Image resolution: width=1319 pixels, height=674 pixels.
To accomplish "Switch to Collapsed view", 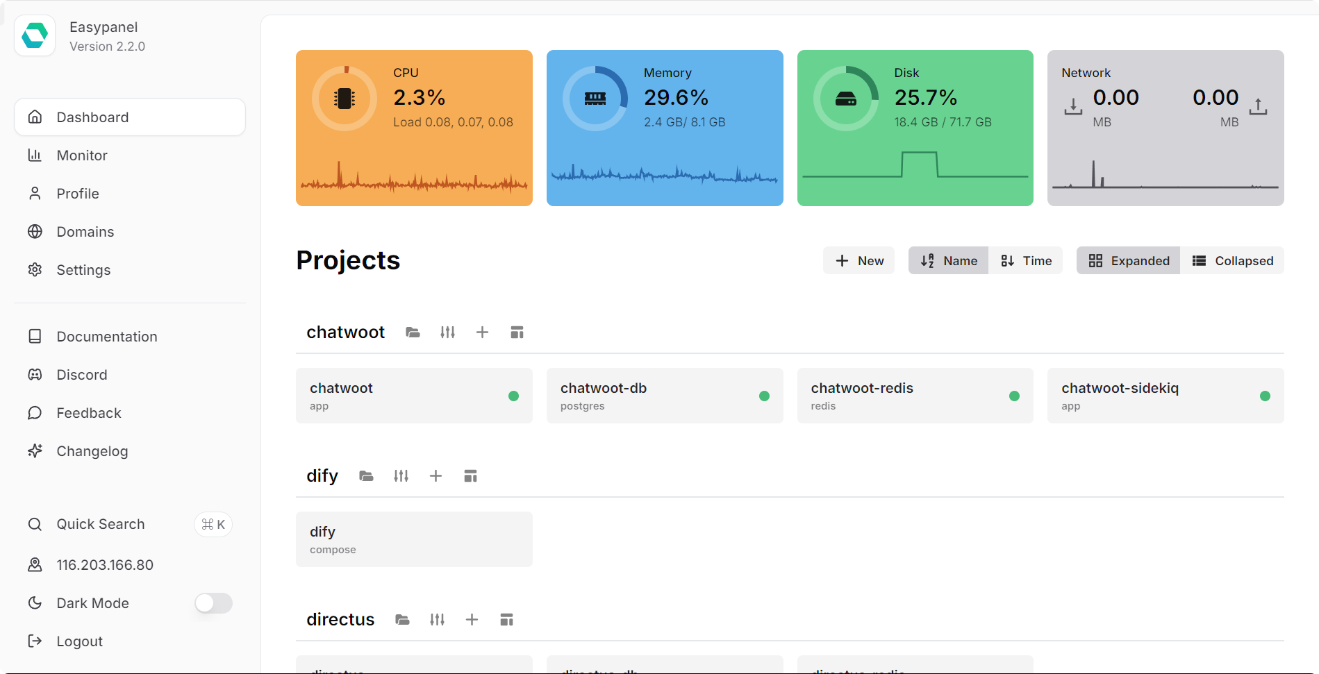I will pos(1233,260).
